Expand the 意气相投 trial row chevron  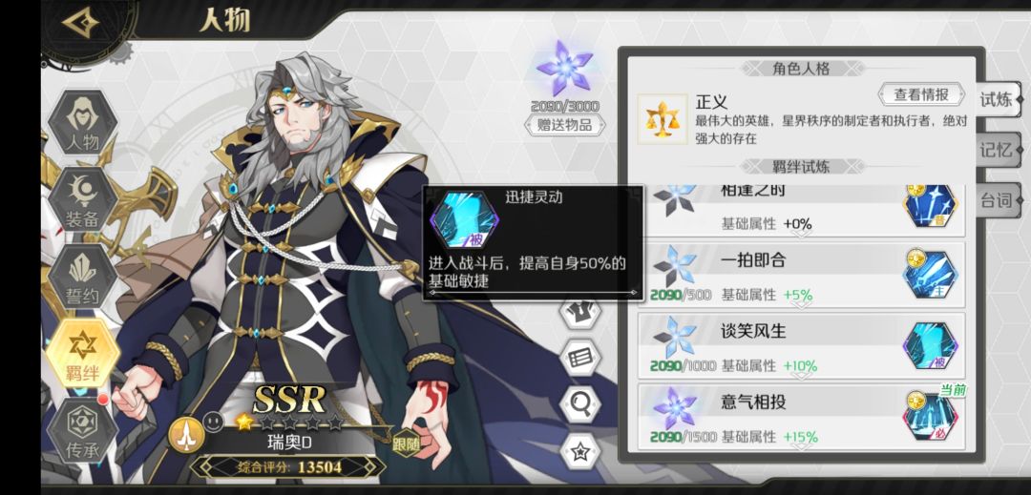800,446
